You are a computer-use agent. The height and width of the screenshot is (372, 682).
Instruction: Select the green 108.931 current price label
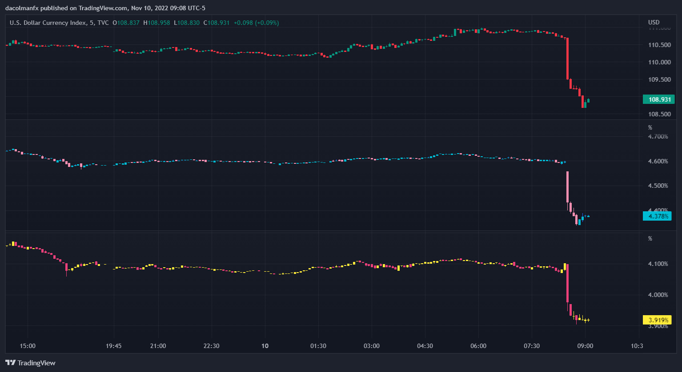click(658, 99)
